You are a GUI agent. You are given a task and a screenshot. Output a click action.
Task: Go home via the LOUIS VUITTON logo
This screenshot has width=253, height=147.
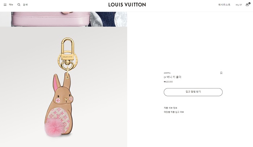(x=127, y=5)
